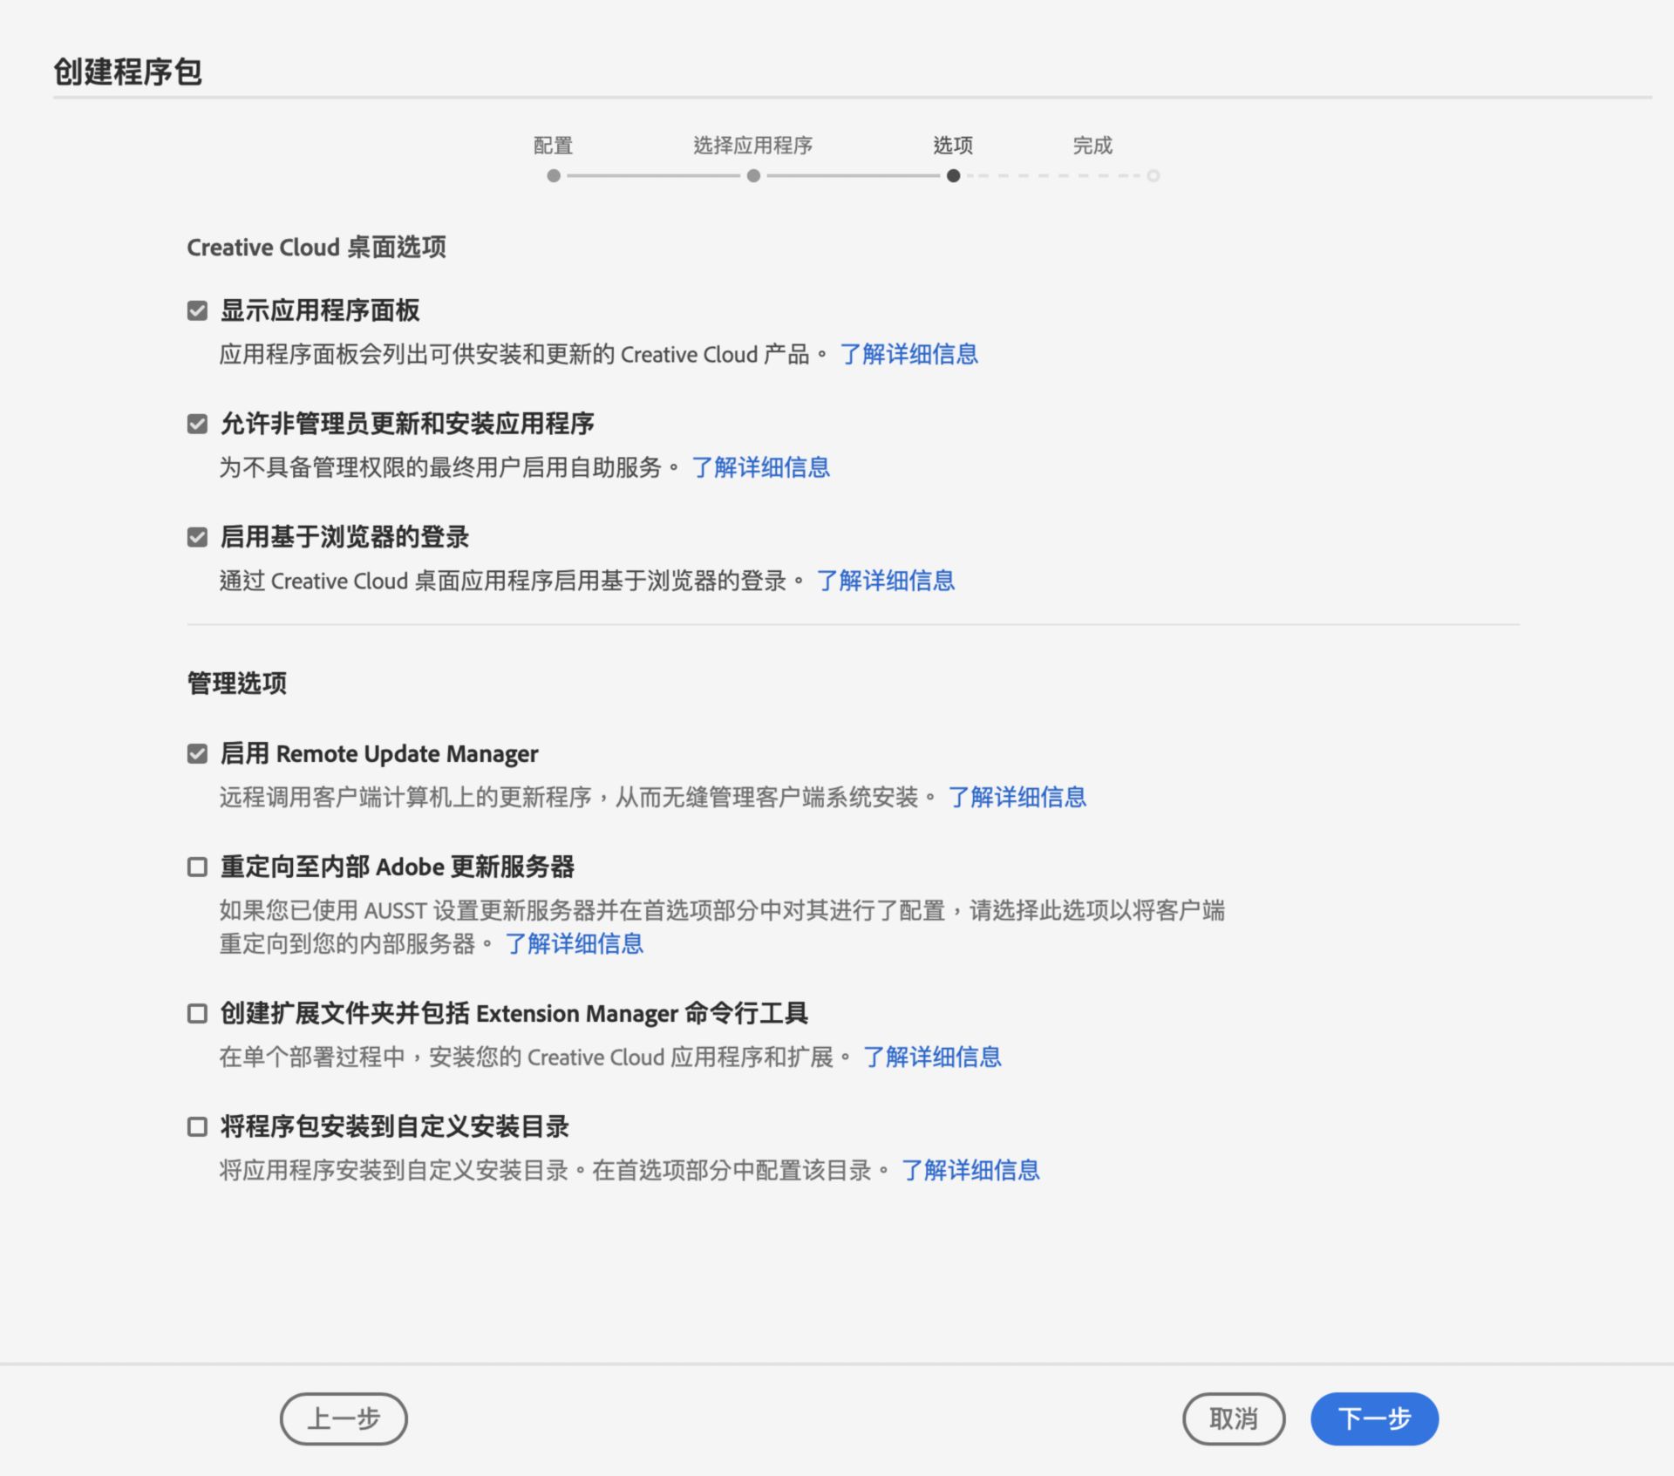Image resolution: width=1674 pixels, height=1476 pixels.
Task: Select the 配置 step in wizard
Action: 553,146
